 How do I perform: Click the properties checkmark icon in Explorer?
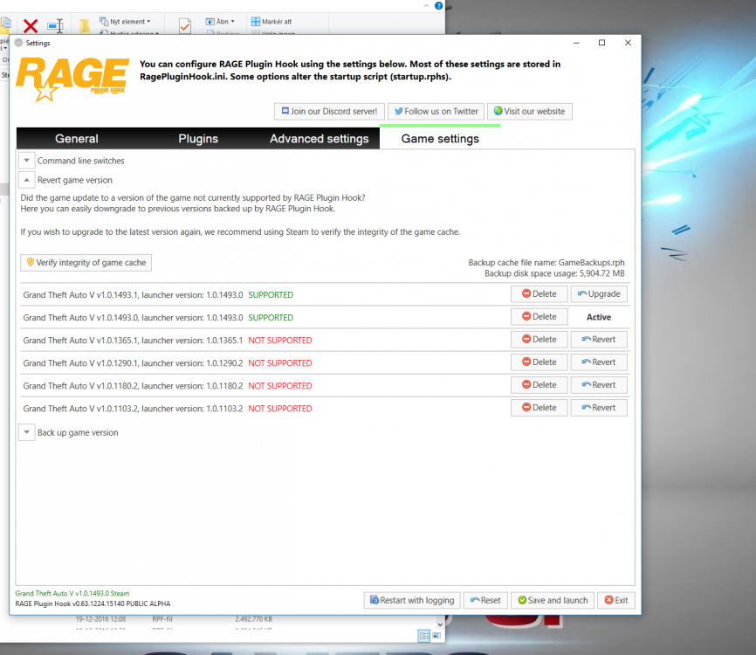click(185, 25)
